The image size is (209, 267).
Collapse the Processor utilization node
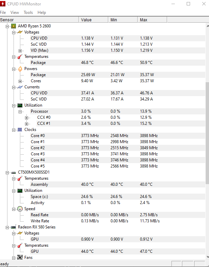click(x=20, y=111)
